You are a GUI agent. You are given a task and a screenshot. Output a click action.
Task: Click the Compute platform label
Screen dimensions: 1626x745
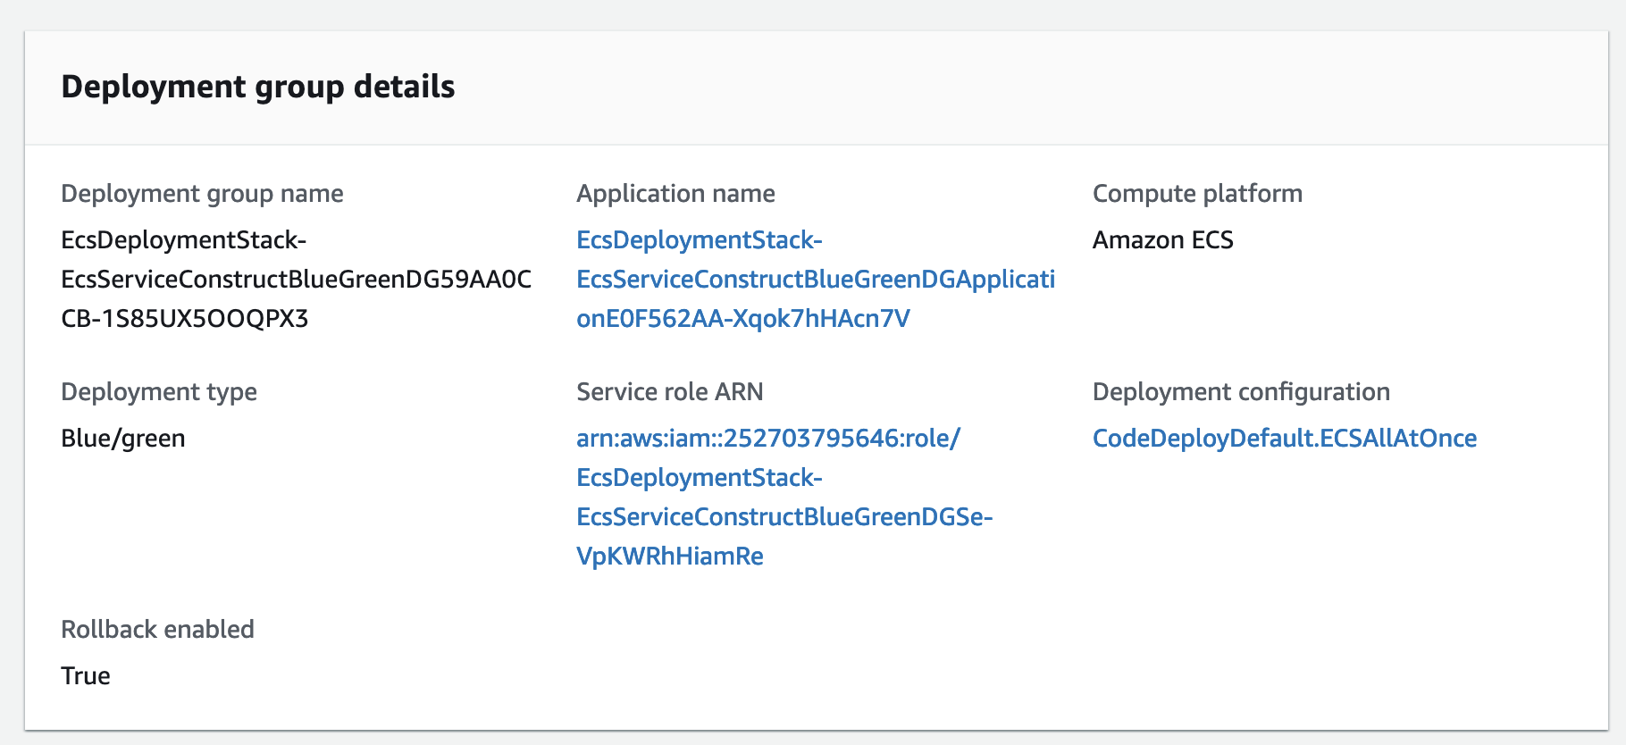(1196, 194)
